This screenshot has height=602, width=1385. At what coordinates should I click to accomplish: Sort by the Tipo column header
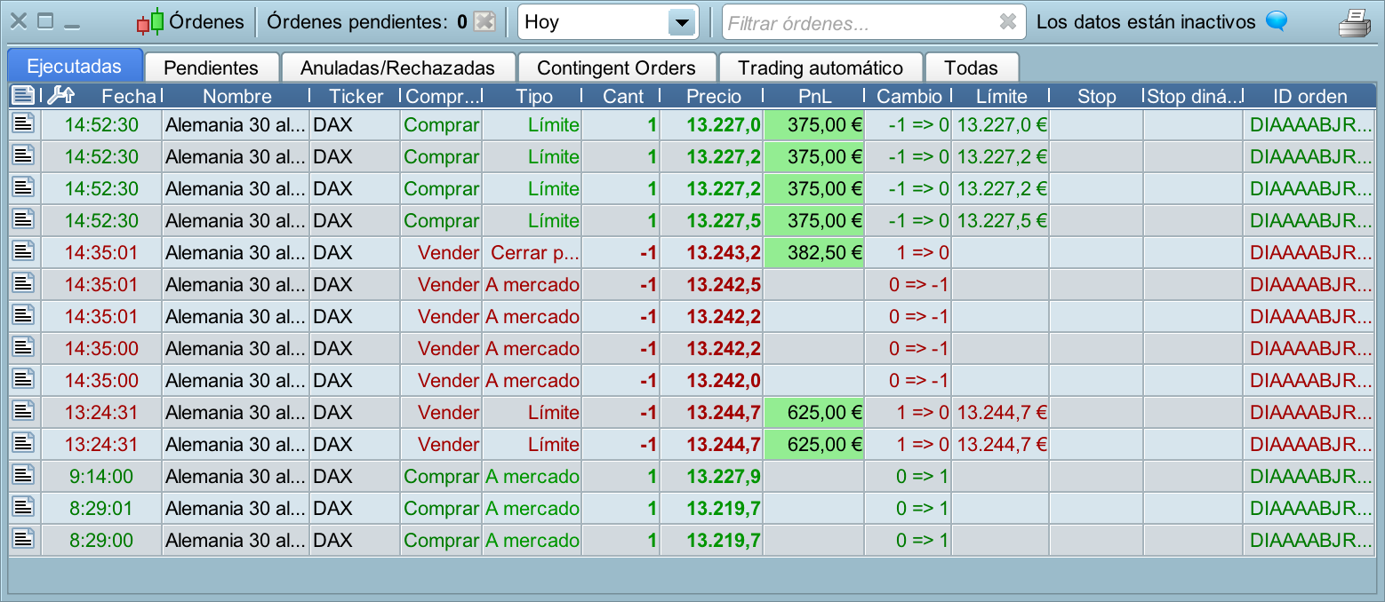point(533,96)
